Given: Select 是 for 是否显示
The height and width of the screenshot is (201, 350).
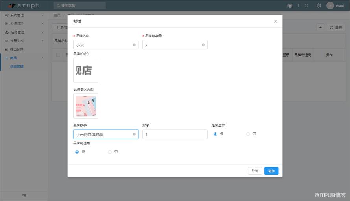Looking at the screenshot, I should click(215, 134).
